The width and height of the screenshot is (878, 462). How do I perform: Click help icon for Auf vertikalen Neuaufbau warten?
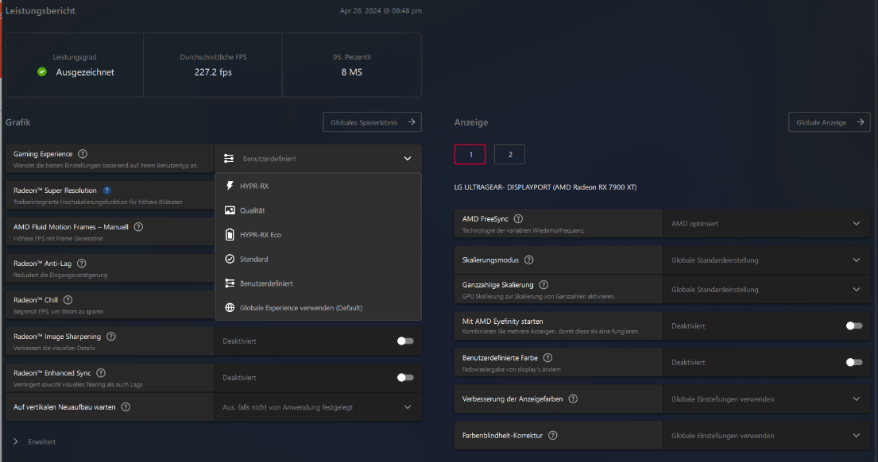[126, 407]
